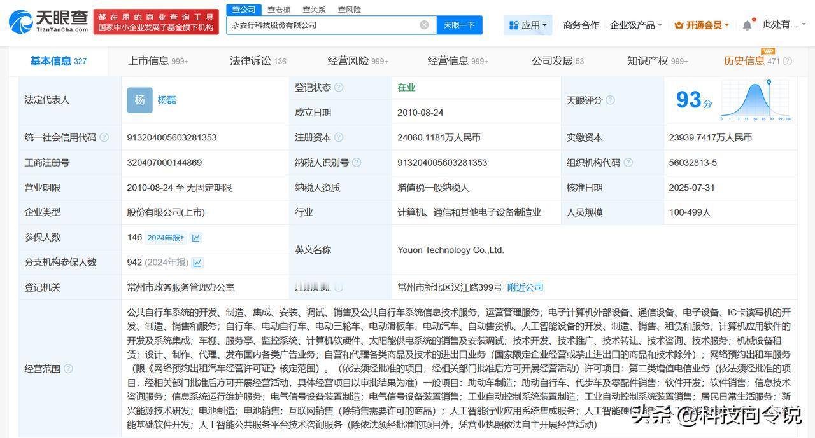The height and width of the screenshot is (438, 815).
Task: Click industry value 计算机、通信和其他电子设备制造业
Action: coord(469,212)
